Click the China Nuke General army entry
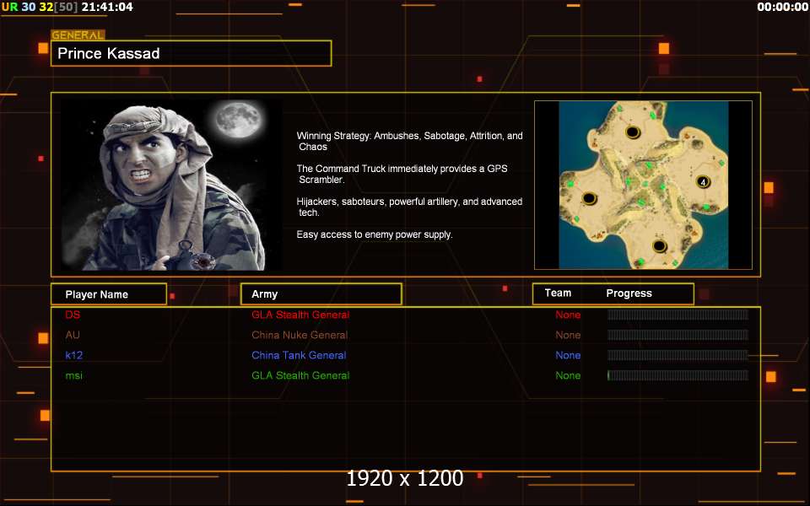Viewport: 810px width, 506px height. 300,335
